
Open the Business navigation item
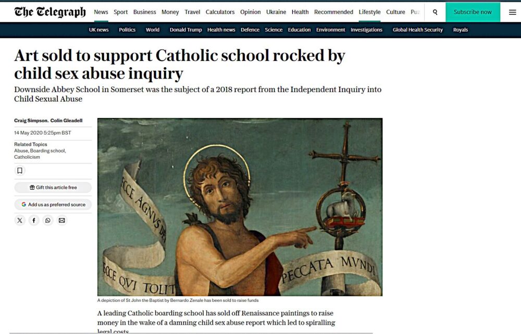pos(144,12)
